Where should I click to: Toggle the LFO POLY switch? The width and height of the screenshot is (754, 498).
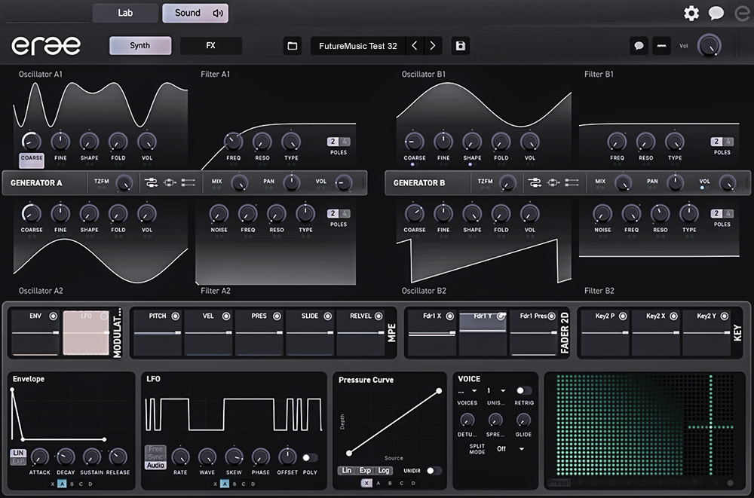tap(310, 457)
